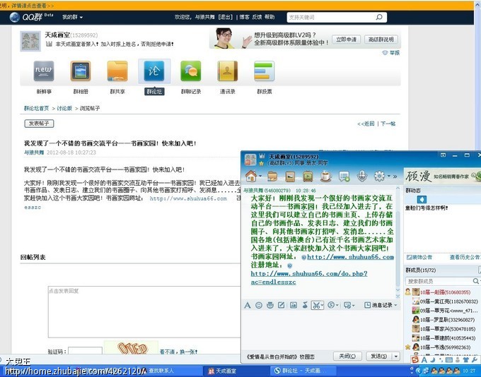Click 群论坛首页 breadcrumb link
Image resolution: width=481 pixels, height=377 pixels.
point(36,108)
